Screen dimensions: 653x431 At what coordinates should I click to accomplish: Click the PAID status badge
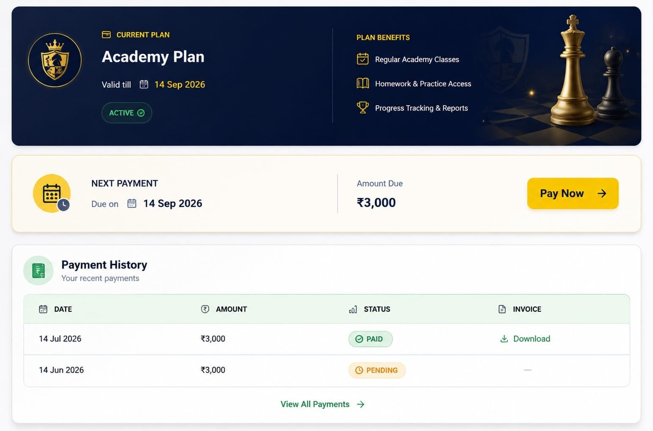point(370,339)
